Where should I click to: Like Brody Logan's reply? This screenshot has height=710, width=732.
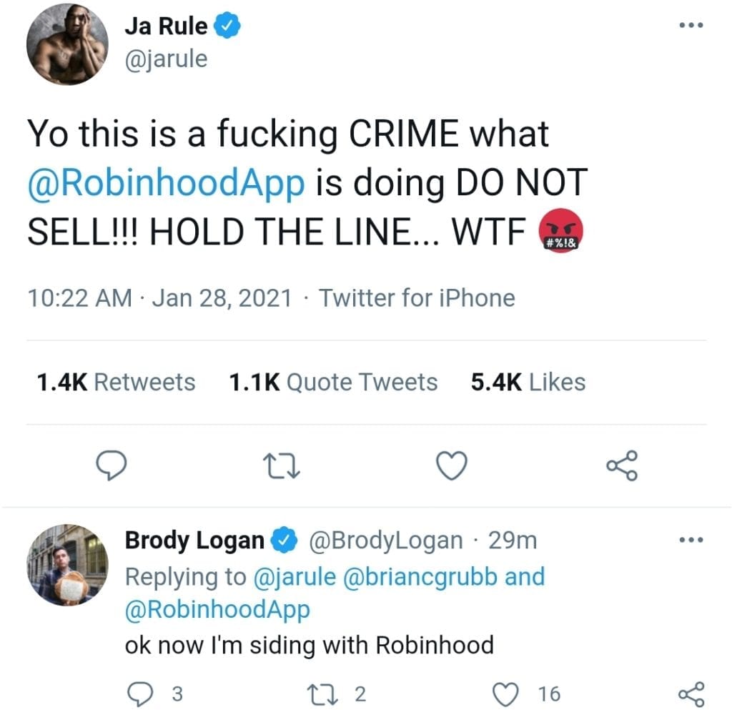click(506, 694)
